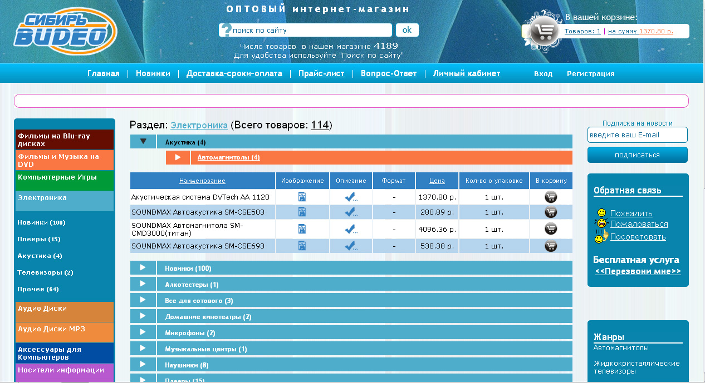Expand the Новинки (100) section
This screenshot has width=705, height=383.
coord(351,268)
